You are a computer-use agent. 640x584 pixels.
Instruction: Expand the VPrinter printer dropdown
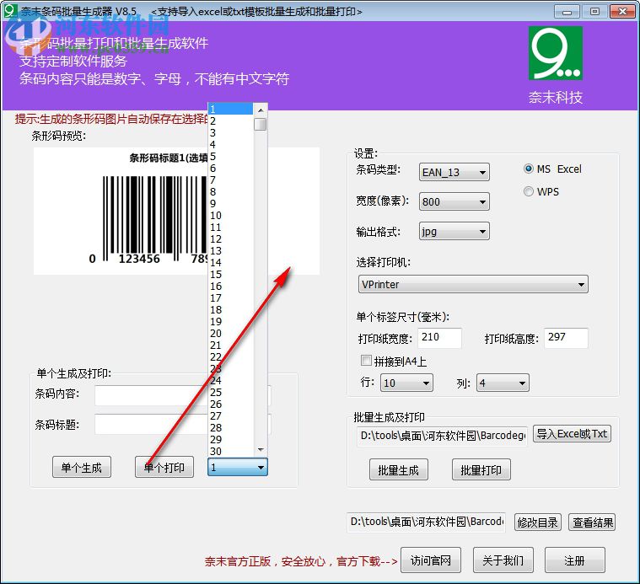click(x=473, y=284)
